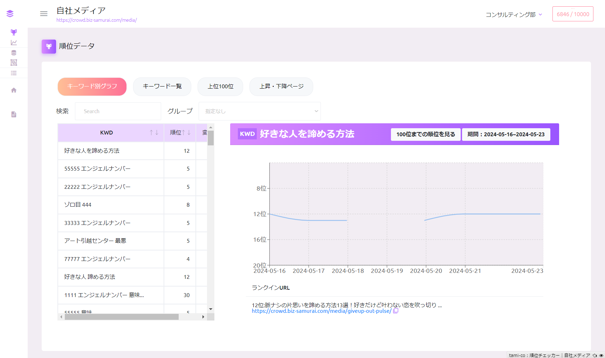Click scroll-right arrow of table scrollbar
The width and height of the screenshot is (605, 358).
pos(203,317)
